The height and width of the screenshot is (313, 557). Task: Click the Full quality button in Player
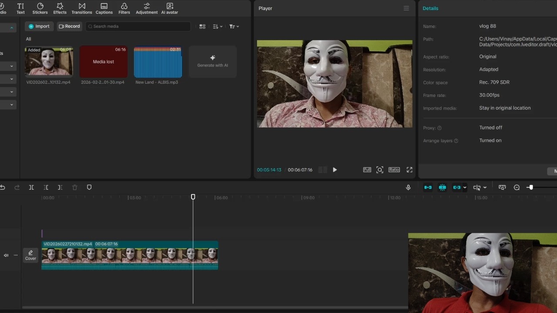pos(367,170)
